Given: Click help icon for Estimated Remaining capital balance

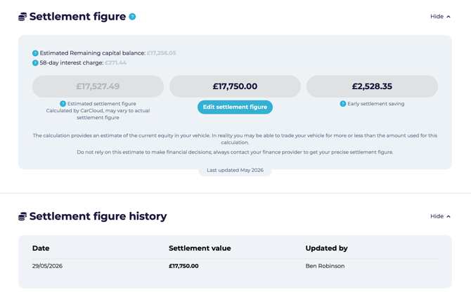Looking at the screenshot, I should (x=35, y=53).
